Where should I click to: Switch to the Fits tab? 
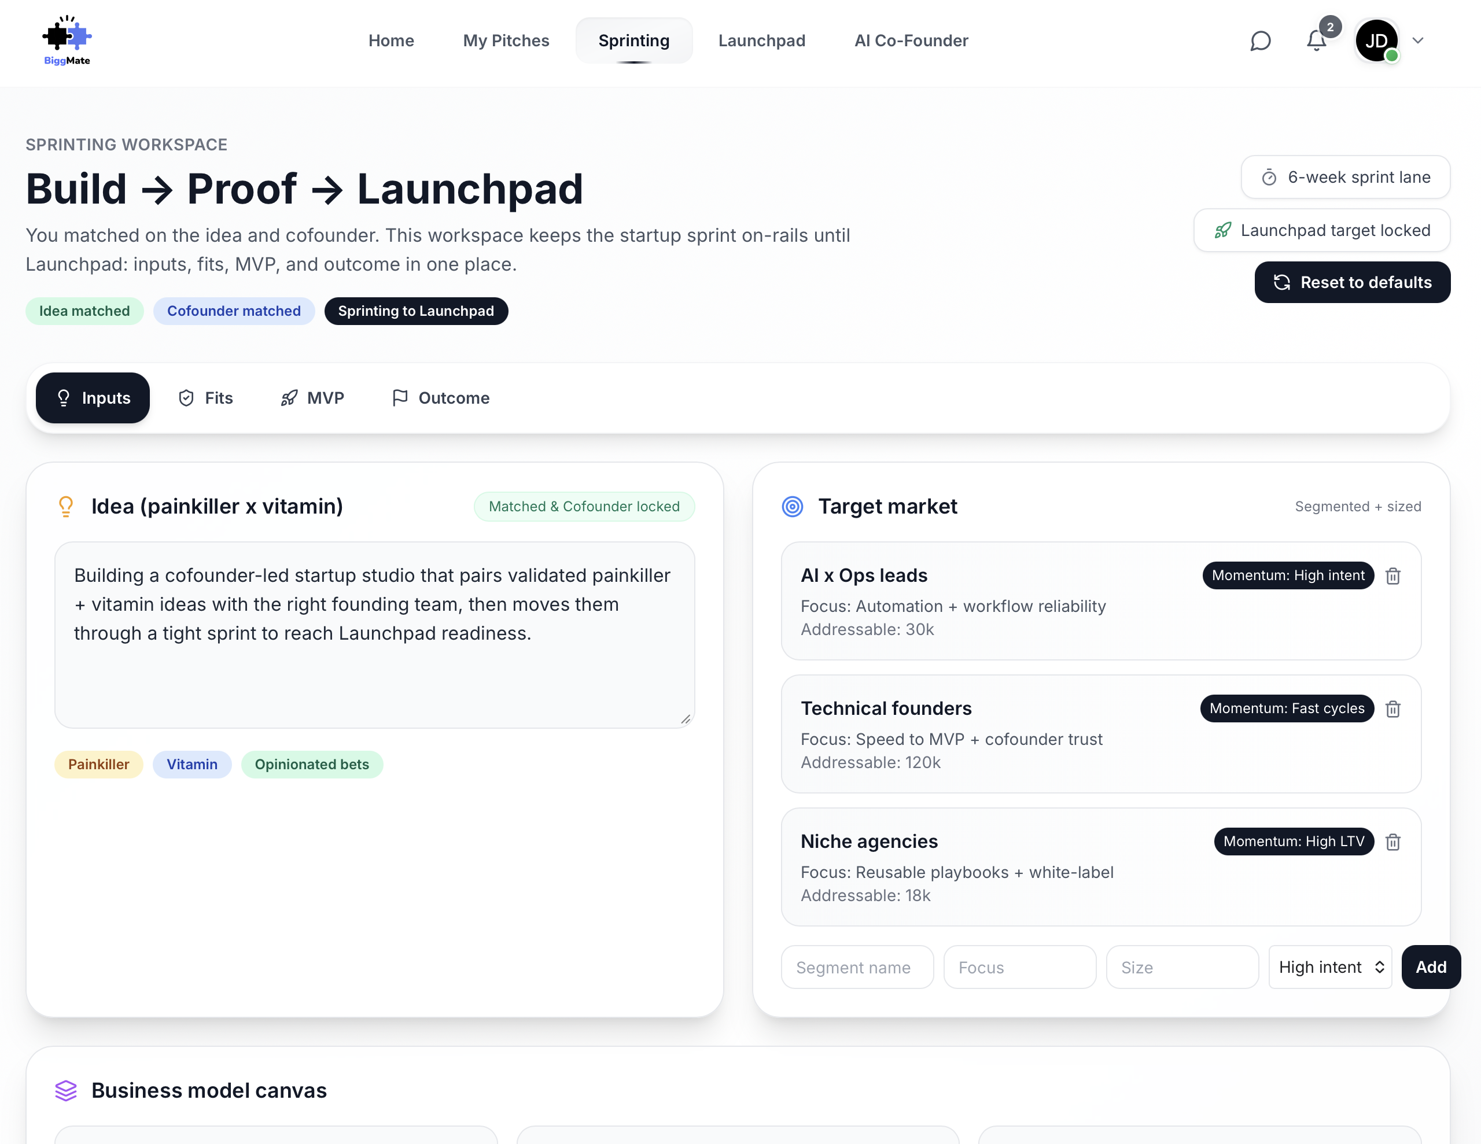pyautogui.click(x=205, y=398)
